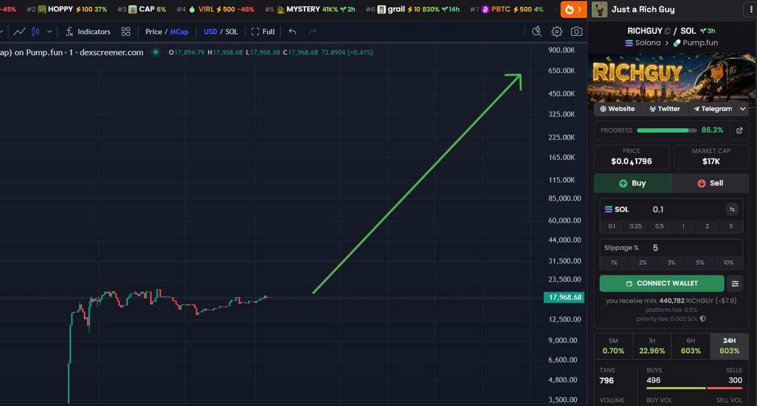757x406 pixels.
Task: Open the PBTC trending token
Action: coord(507,9)
